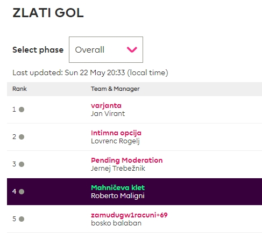Open the Select phase dropdown
262x233 pixels.
pos(106,50)
